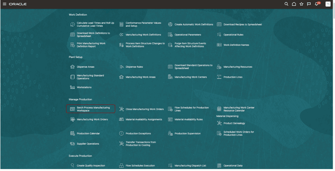Click Dispense Areas icon
This screenshot has width=335, height=171.
(x=72, y=67)
